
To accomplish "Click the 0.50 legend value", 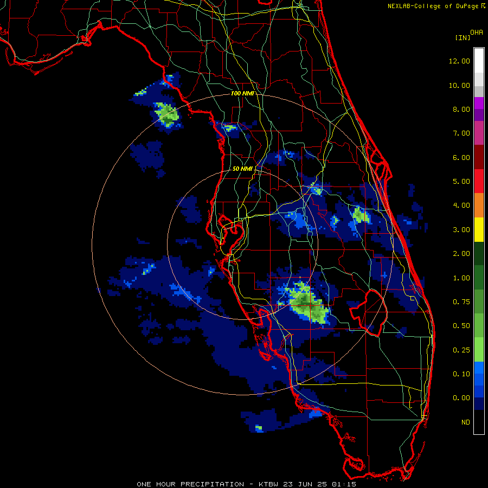I will (461, 326).
